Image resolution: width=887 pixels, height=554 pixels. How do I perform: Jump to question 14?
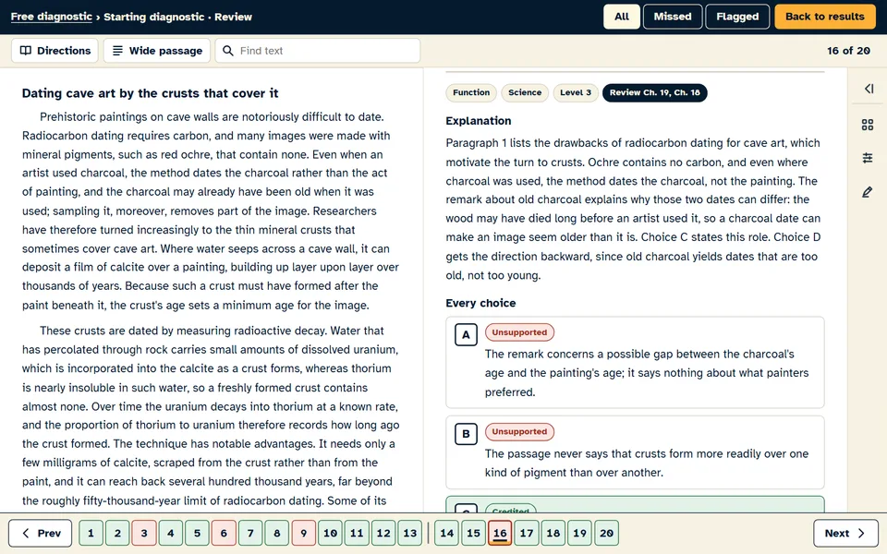[x=447, y=533]
